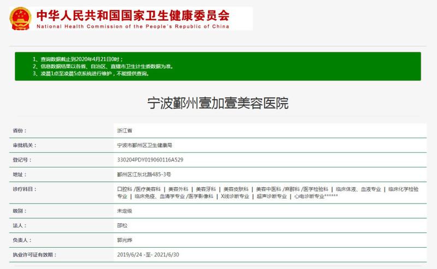
Task: Click the second notice about 卫生计生委 data
Action: pyautogui.click(x=103, y=66)
